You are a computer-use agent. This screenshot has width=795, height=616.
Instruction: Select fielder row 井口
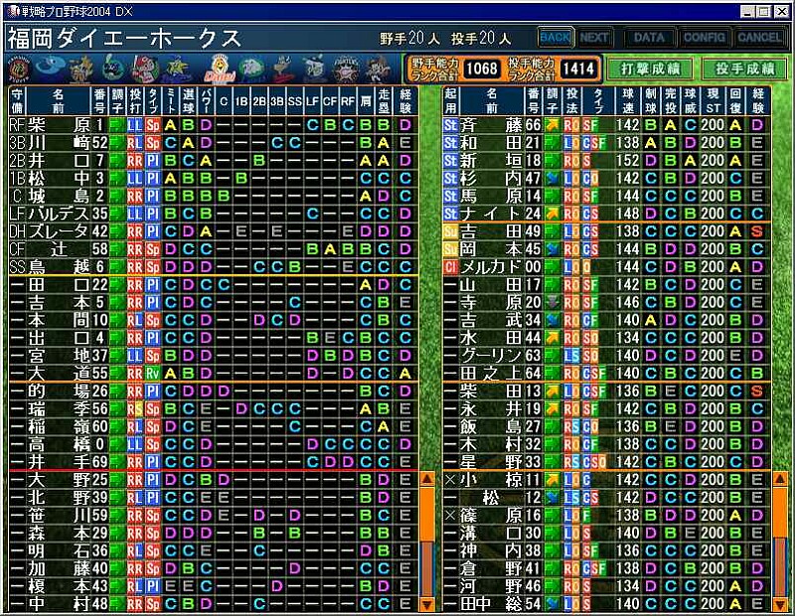tap(213, 161)
